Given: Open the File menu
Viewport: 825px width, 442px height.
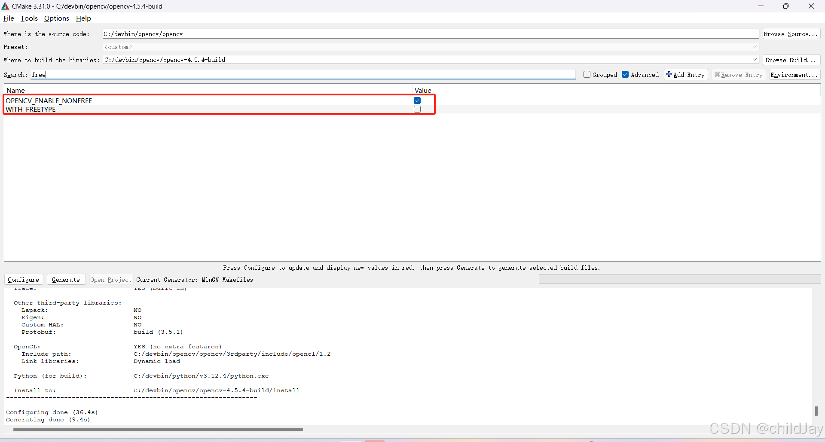Looking at the screenshot, I should [x=9, y=18].
